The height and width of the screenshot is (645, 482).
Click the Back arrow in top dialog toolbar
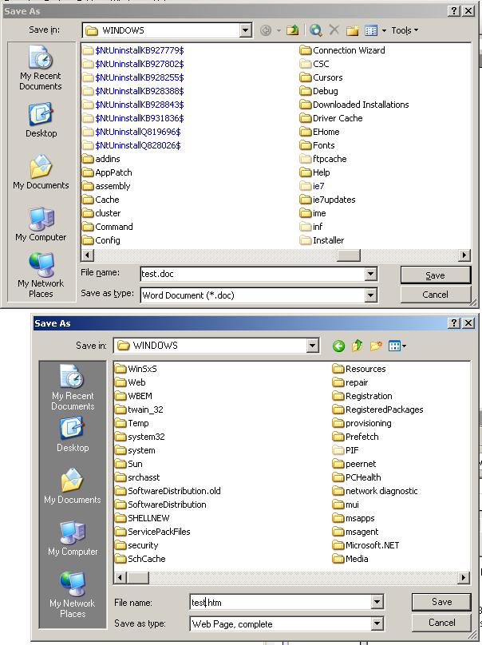click(266, 30)
